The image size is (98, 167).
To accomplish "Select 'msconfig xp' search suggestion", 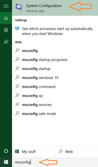I will 55,96.
